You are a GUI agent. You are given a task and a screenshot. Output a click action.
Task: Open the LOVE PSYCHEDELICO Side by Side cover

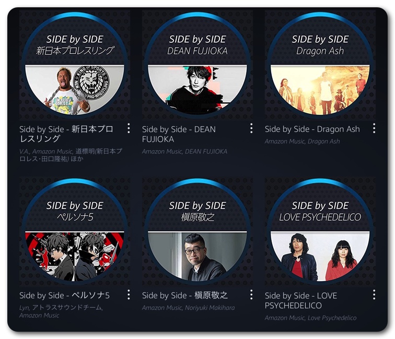[x=320, y=232]
